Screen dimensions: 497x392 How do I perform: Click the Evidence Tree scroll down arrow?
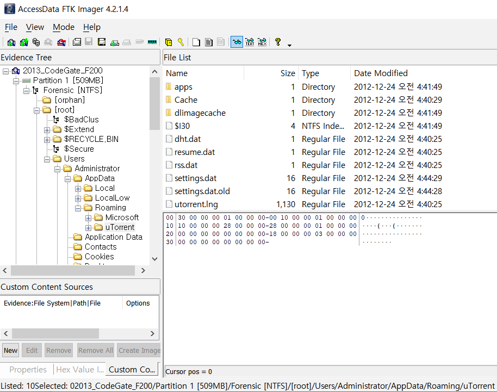tap(154, 259)
